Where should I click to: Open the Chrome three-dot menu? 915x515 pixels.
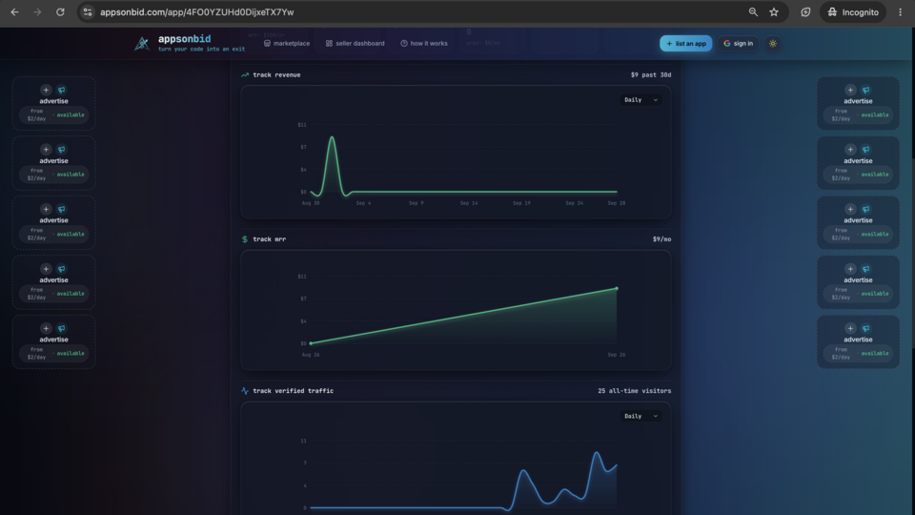[900, 12]
